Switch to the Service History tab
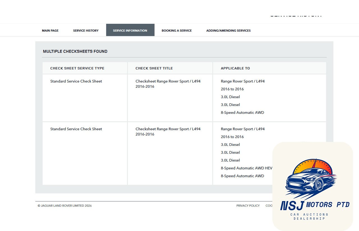 (86, 31)
